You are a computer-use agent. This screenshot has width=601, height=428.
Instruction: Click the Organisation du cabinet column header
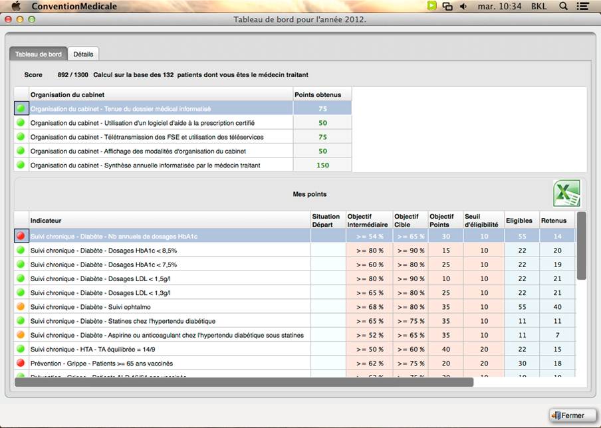click(x=161, y=94)
